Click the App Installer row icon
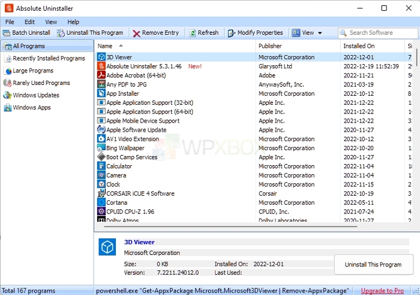 coord(101,93)
